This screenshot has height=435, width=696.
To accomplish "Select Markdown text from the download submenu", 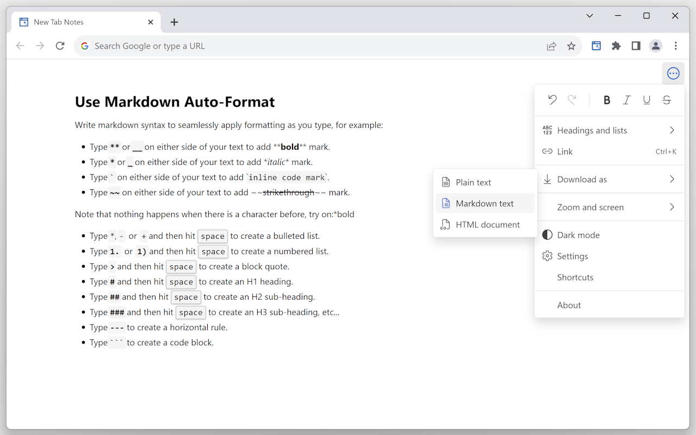I will coord(484,203).
